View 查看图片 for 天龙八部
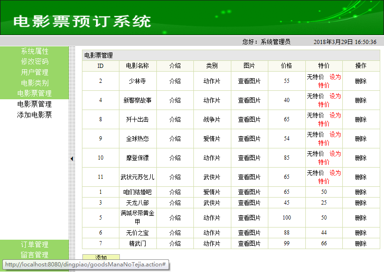 pyautogui.click(x=249, y=203)
